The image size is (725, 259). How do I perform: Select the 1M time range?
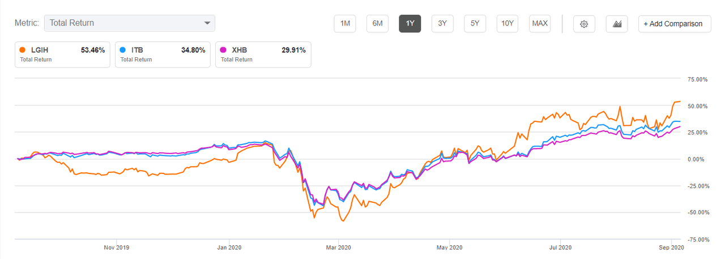(x=345, y=24)
